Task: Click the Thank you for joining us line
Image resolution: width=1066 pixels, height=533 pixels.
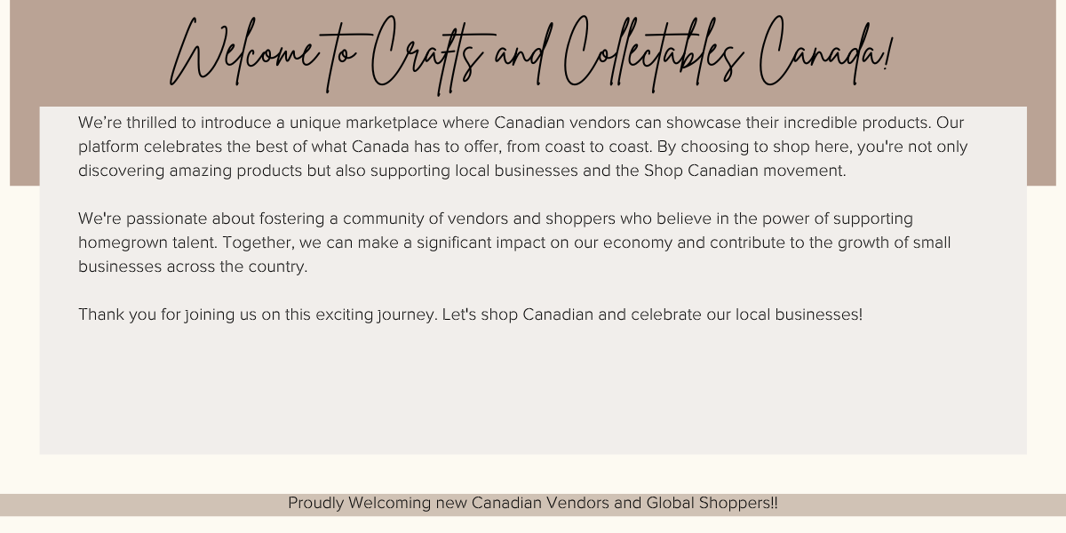Action: click(470, 314)
